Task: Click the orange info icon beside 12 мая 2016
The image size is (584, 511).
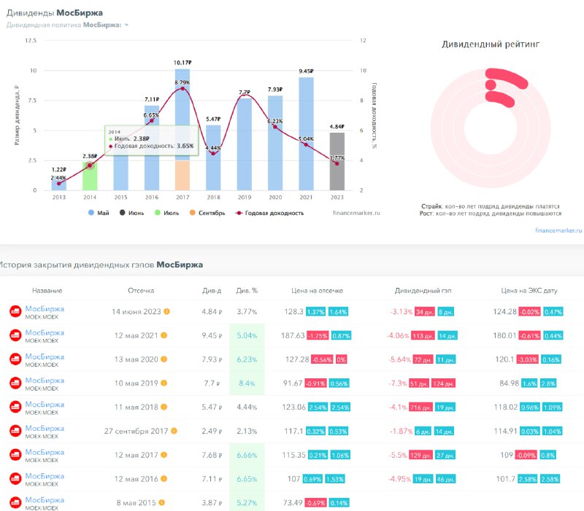Action: pos(164,479)
